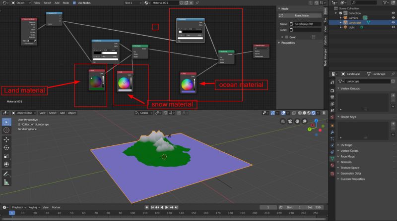
Task: Click the viewport zoom magnifier icon
Action: pyautogui.click(x=305, y=121)
